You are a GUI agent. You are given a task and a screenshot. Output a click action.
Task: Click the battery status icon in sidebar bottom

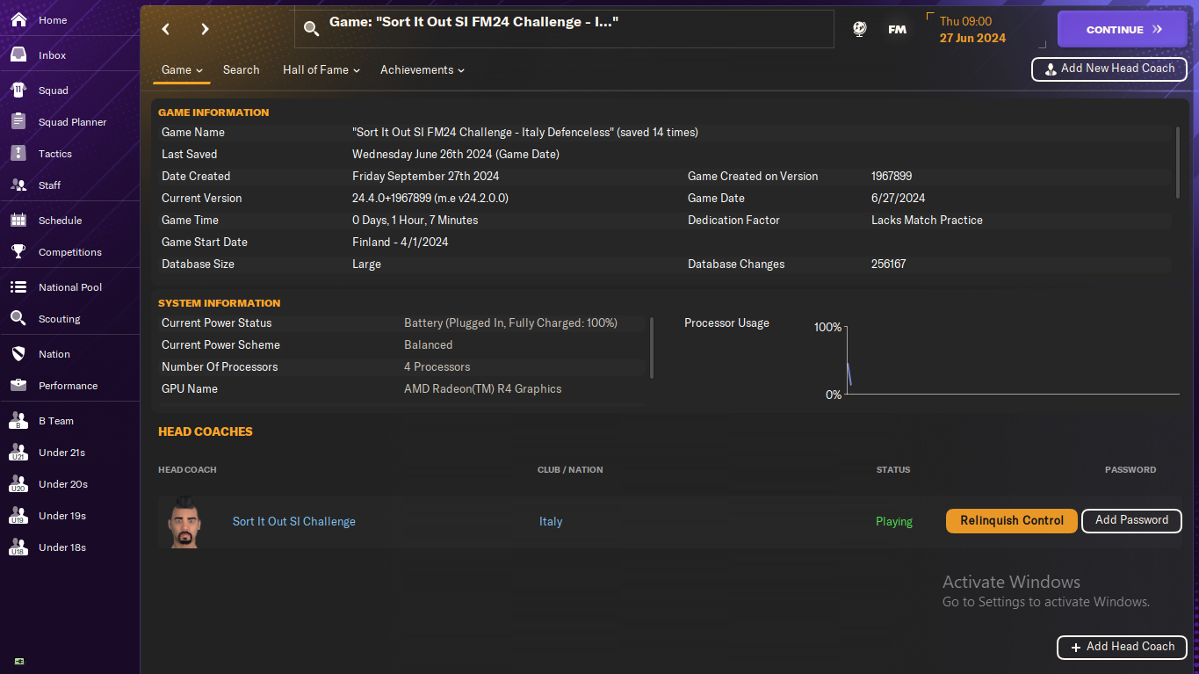(x=19, y=661)
